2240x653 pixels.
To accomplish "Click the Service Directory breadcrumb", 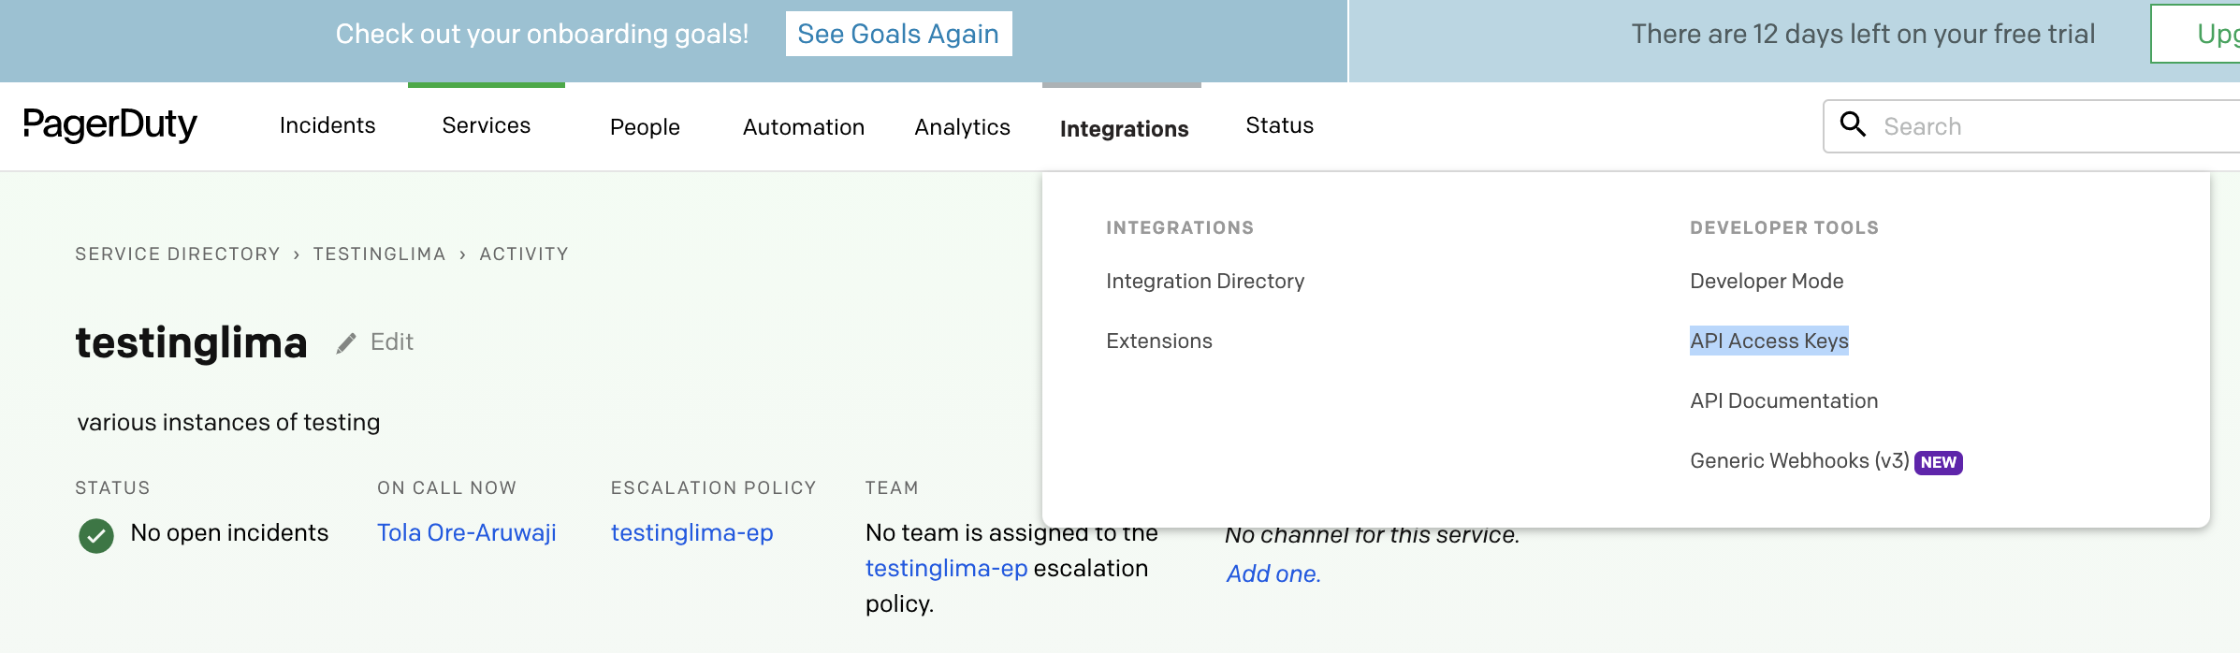I will click(178, 254).
